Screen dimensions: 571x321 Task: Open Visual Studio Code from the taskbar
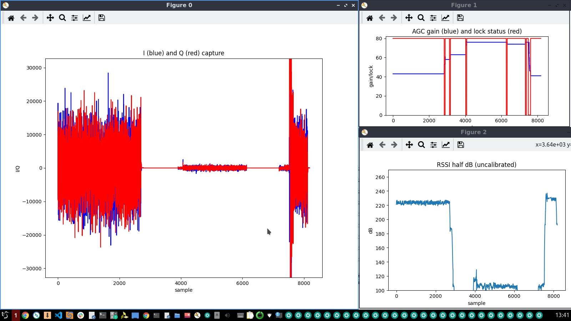pos(59,315)
